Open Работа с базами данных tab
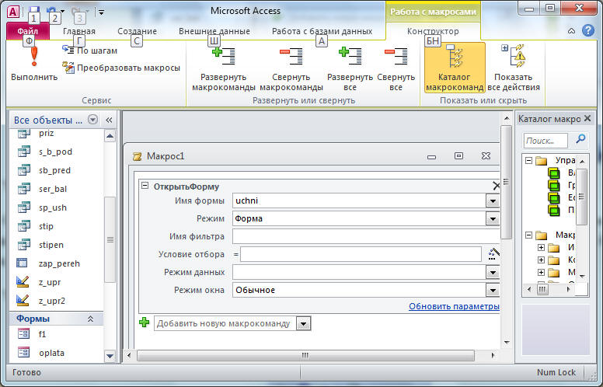Viewport: 603px width, 387px height. [322, 31]
